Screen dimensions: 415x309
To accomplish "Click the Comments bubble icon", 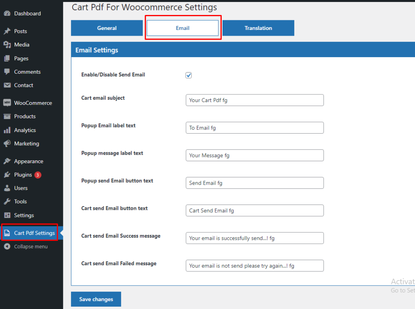I will [7, 72].
